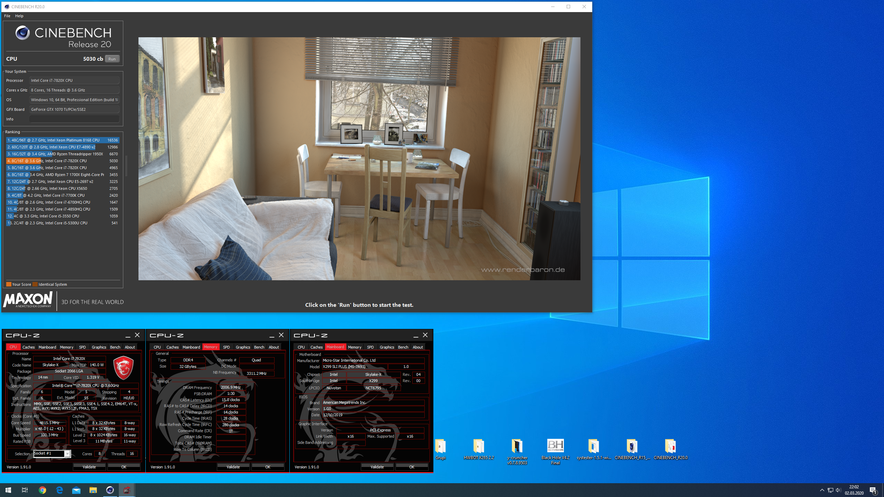This screenshot has height=497, width=884.
Task: Click the X299 SLI PLUS model field
Action: pyautogui.click(x=355, y=367)
